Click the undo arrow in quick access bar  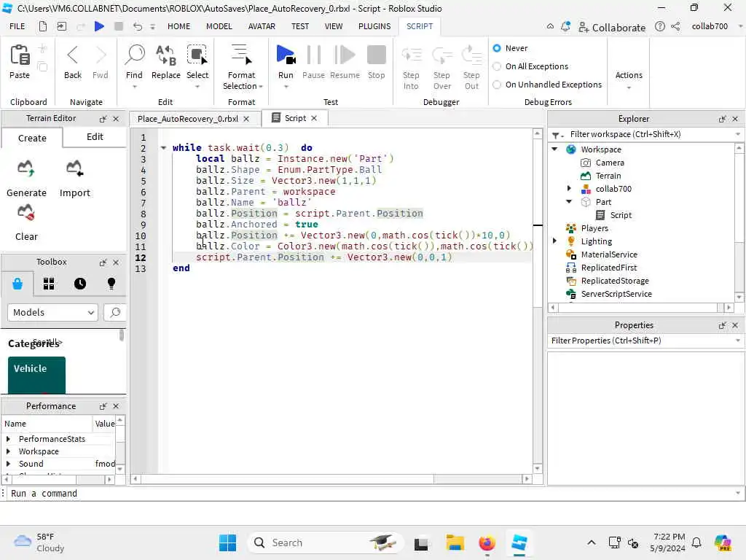[x=138, y=26]
